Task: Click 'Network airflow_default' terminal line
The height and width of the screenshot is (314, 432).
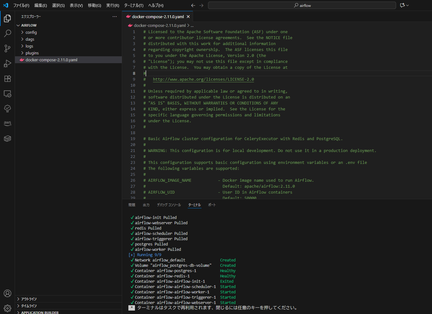Action: pyautogui.click(x=160, y=260)
